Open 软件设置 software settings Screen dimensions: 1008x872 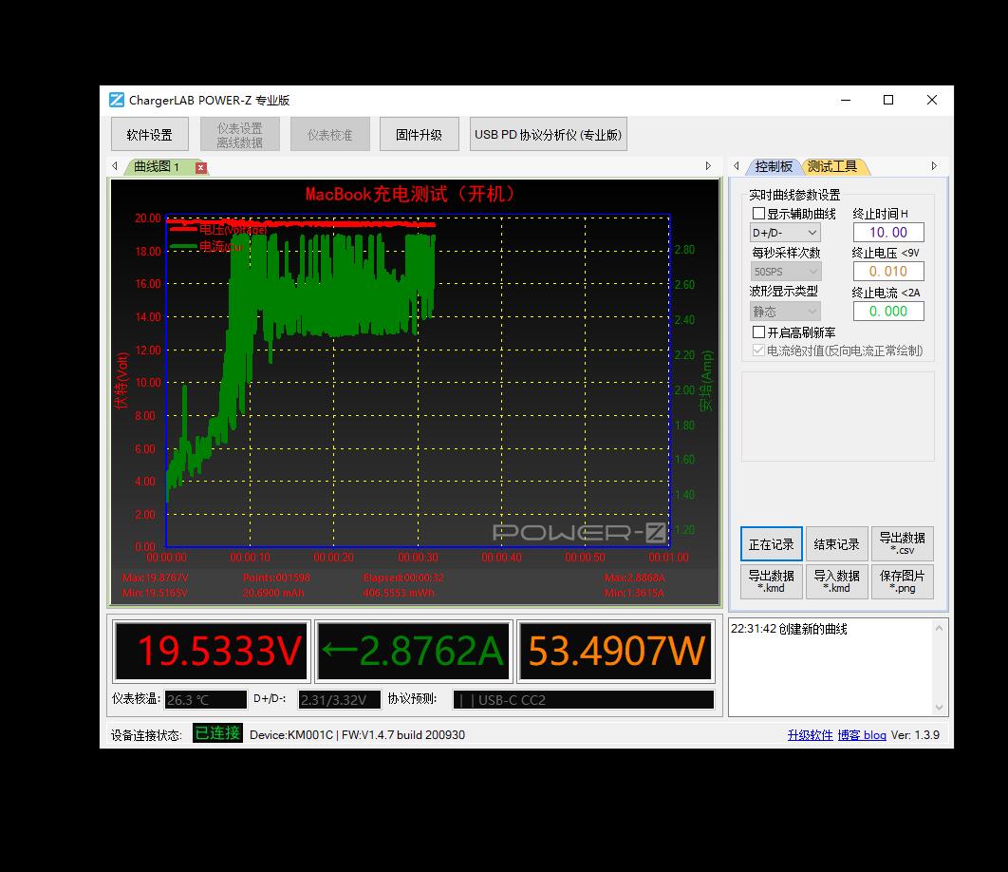[150, 135]
